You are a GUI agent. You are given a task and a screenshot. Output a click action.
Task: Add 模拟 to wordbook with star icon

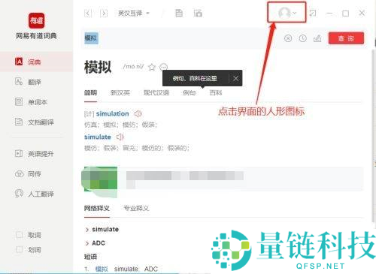(x=152, y=67)
